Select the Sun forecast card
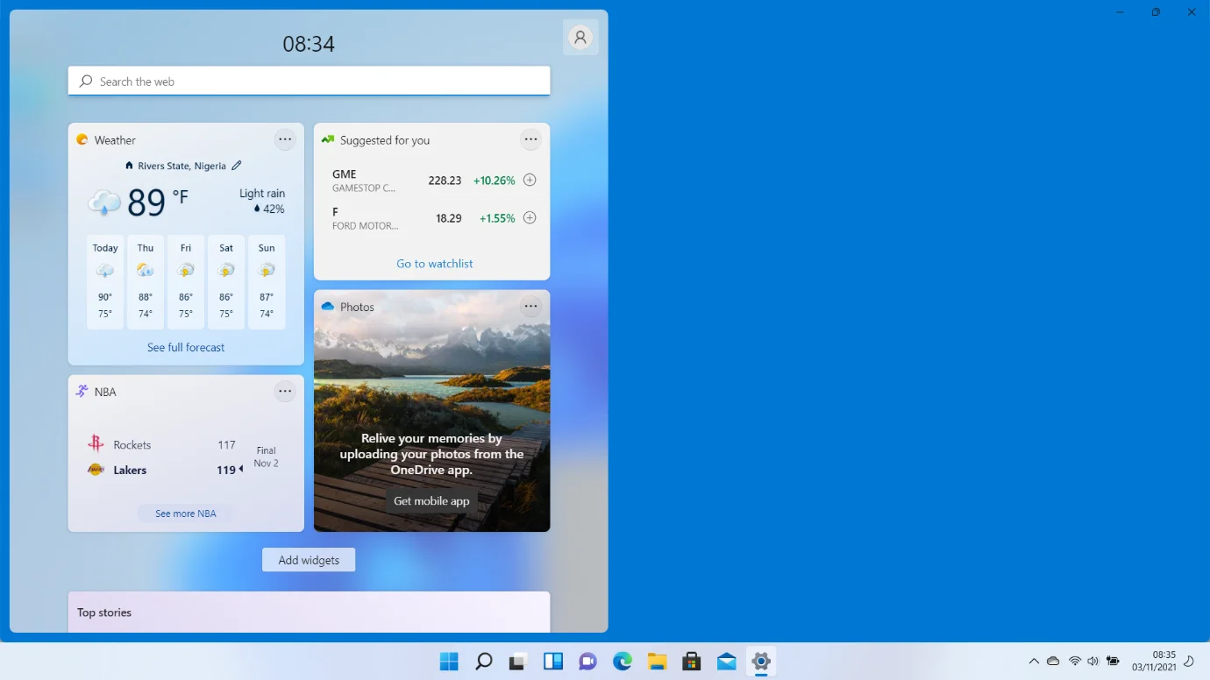1210x680 pixels. click(267, 282)
